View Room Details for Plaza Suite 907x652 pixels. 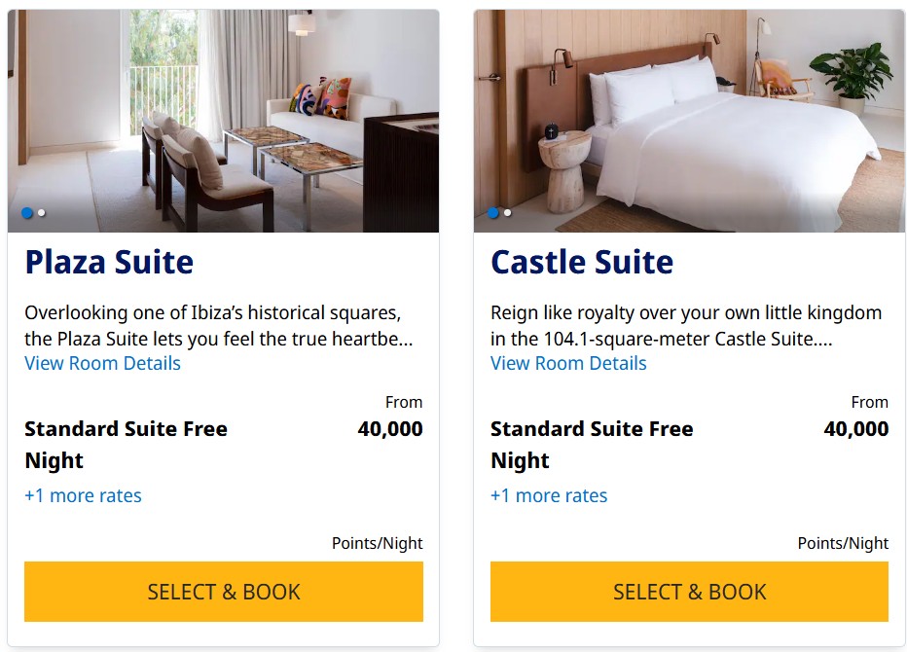pyautogui.click(x=102, y=363)
